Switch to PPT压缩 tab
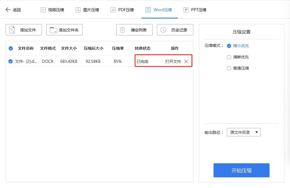The image size is (290, 188). pos(195,10)
